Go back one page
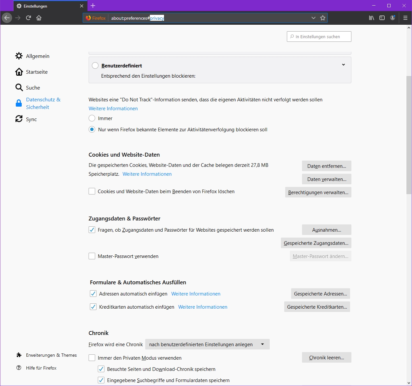The width and height of the screenshot is (412, 386). coord(7,18)
